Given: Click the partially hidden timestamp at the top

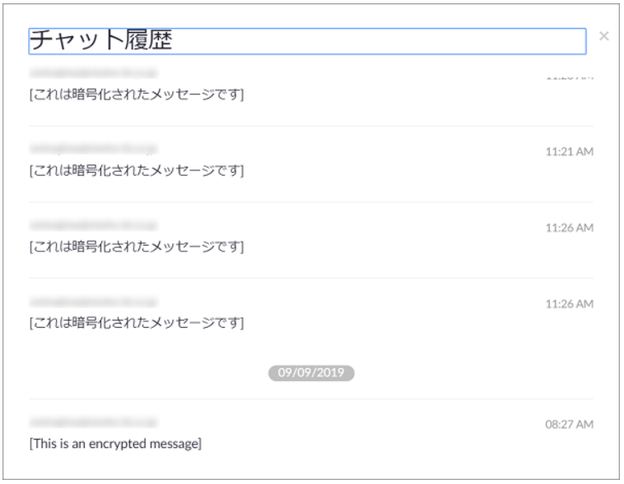Looking at the screenshot, I should [570, 76].
